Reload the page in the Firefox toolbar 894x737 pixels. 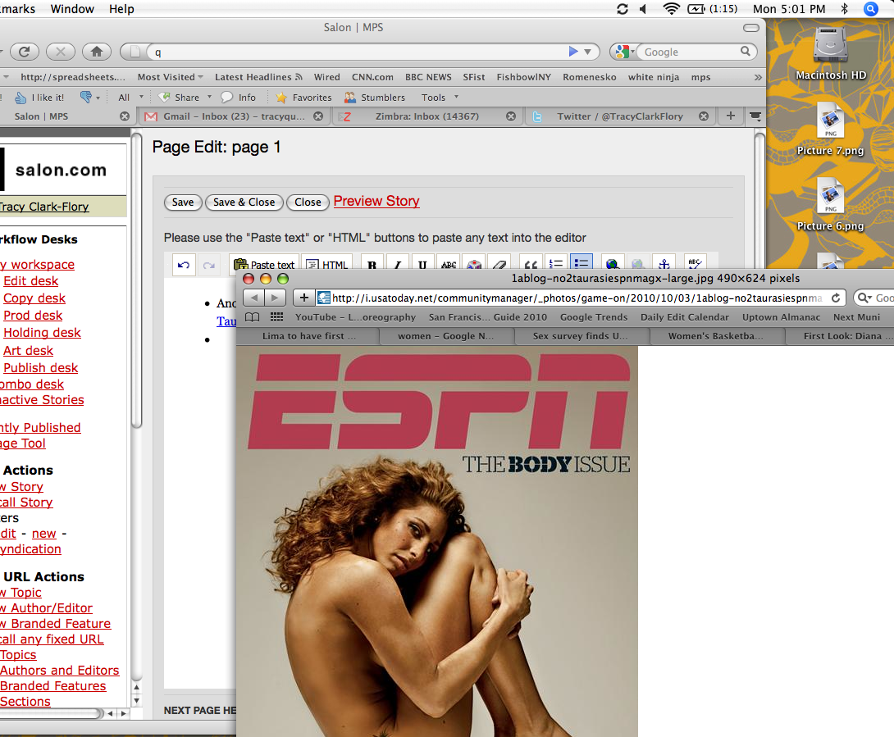(x=24, y=52)
